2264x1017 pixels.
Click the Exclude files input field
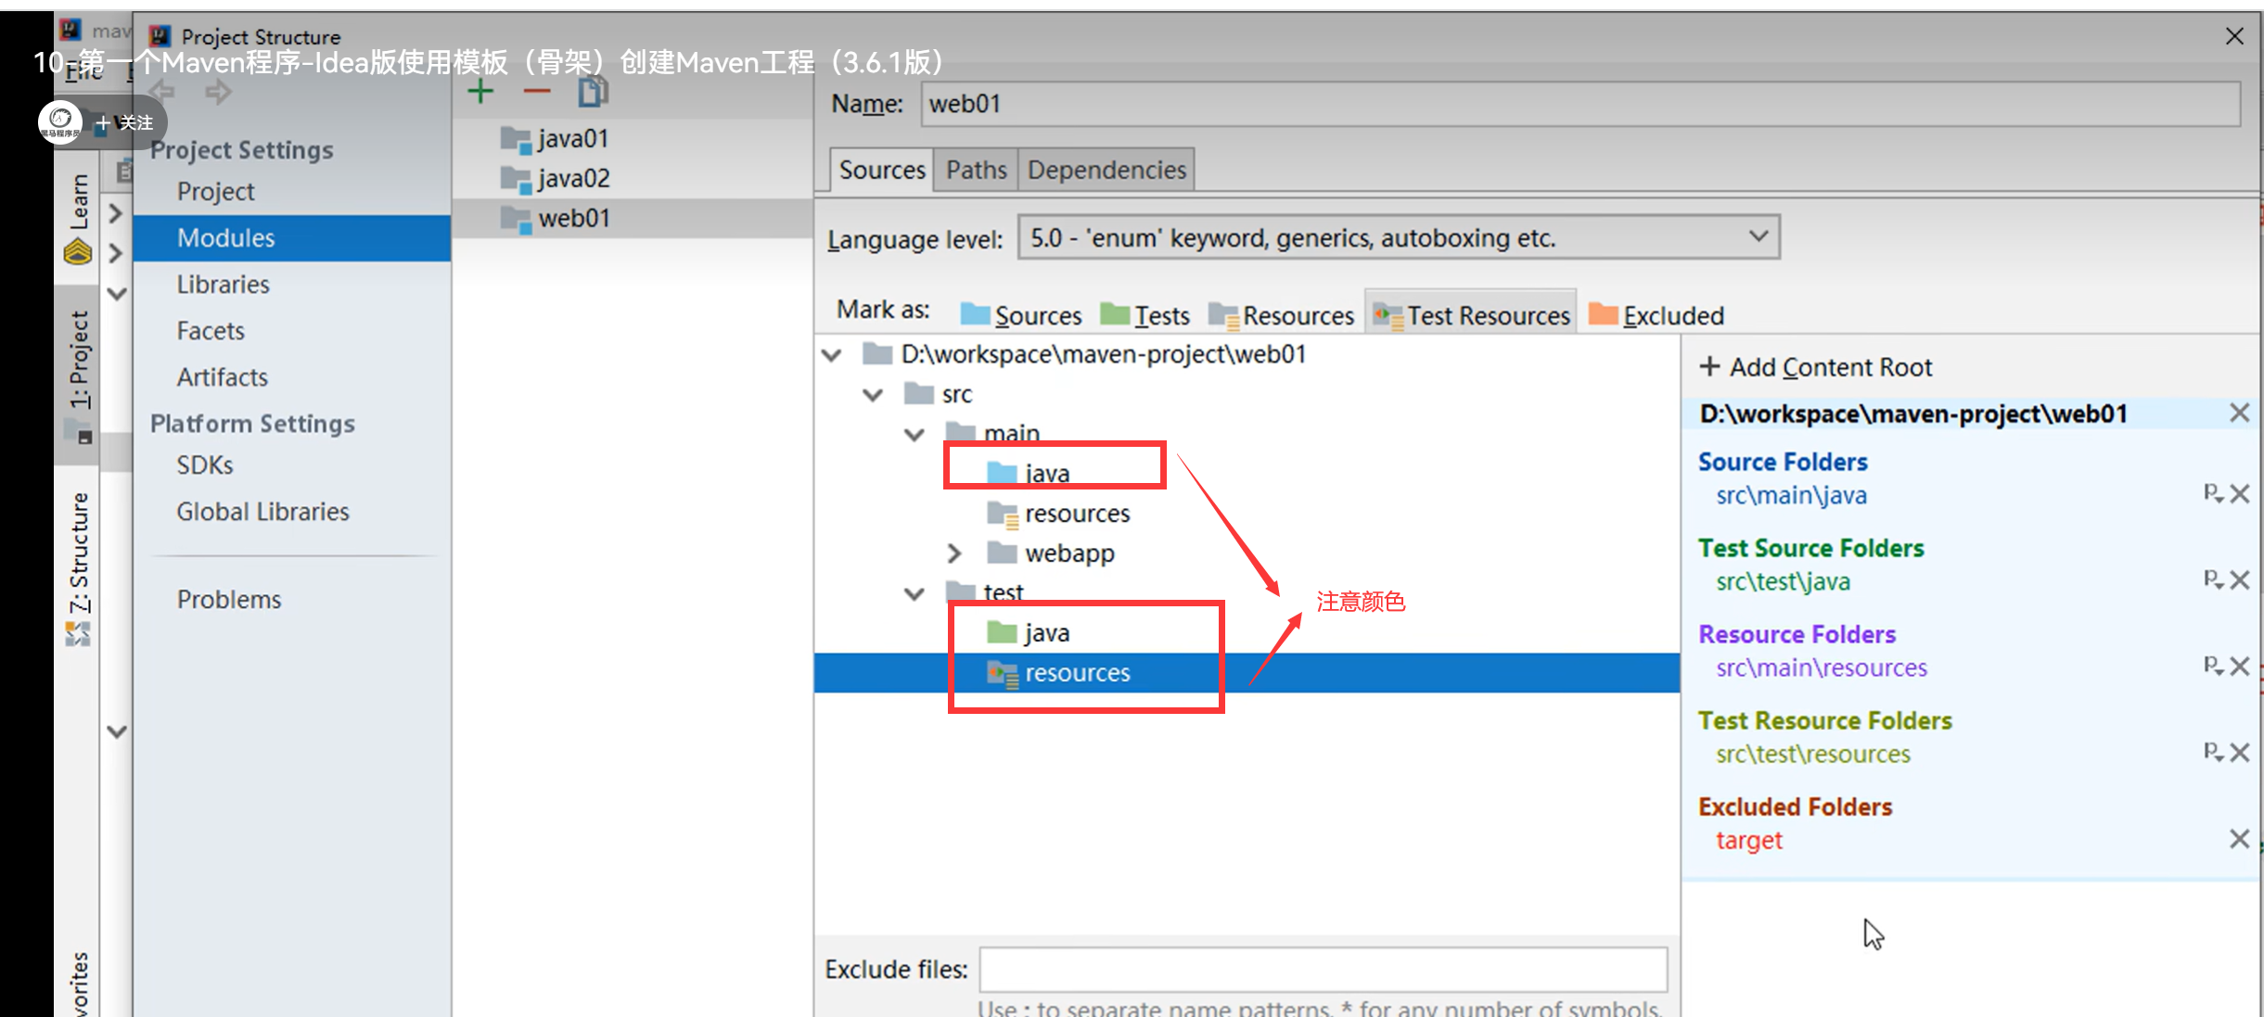tap(1323, 969)
